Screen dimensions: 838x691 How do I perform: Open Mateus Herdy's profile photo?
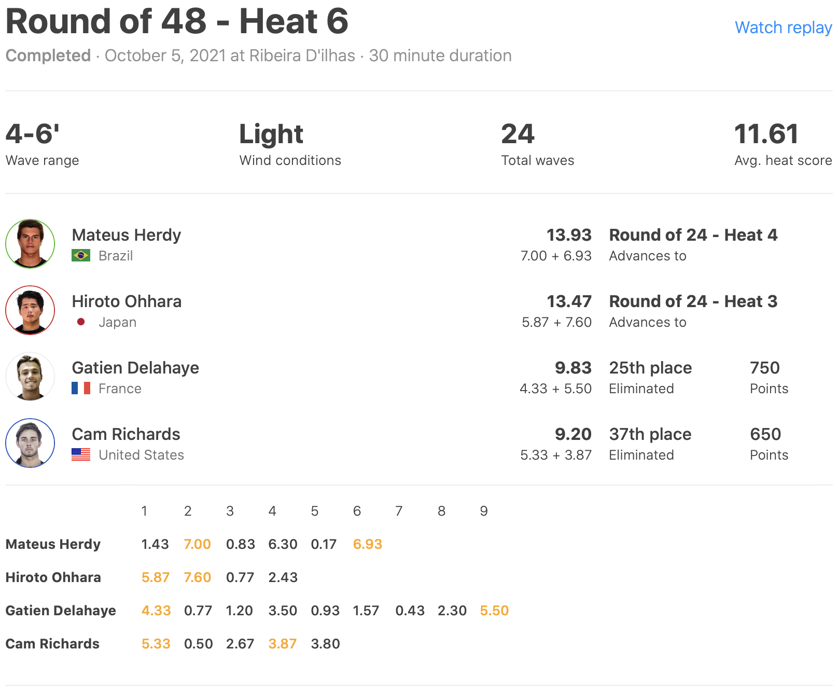point(30,244)
